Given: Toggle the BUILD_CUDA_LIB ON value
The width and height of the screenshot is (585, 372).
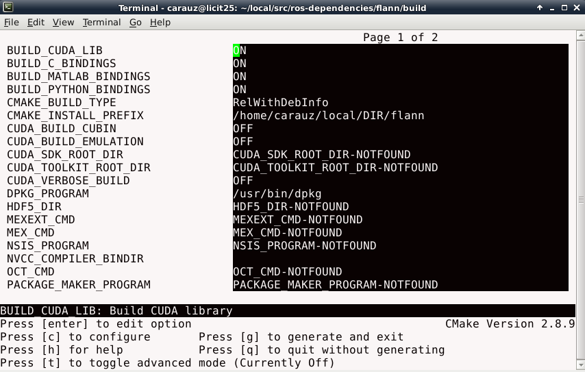Looking at the screenshot, I should (240, 51).
